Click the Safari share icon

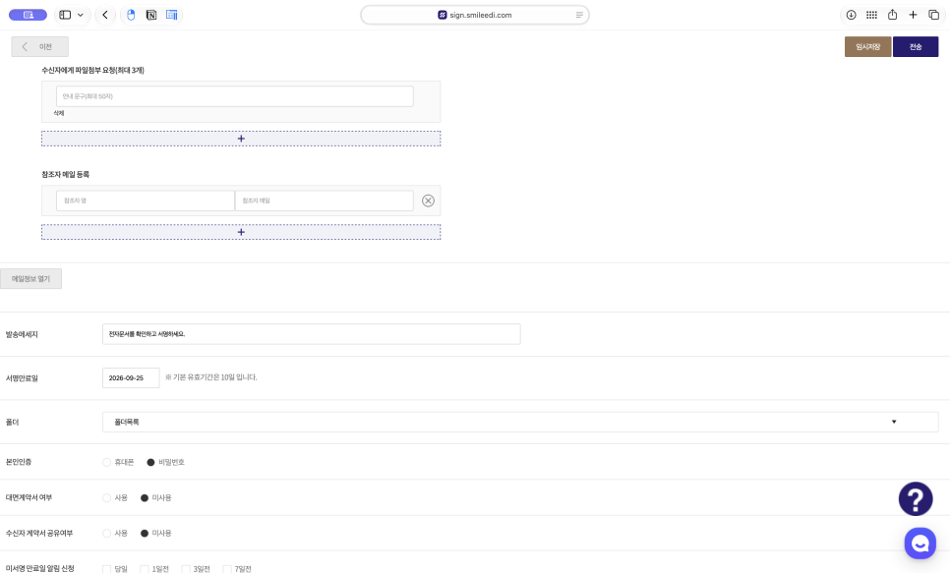click(892, 15)
